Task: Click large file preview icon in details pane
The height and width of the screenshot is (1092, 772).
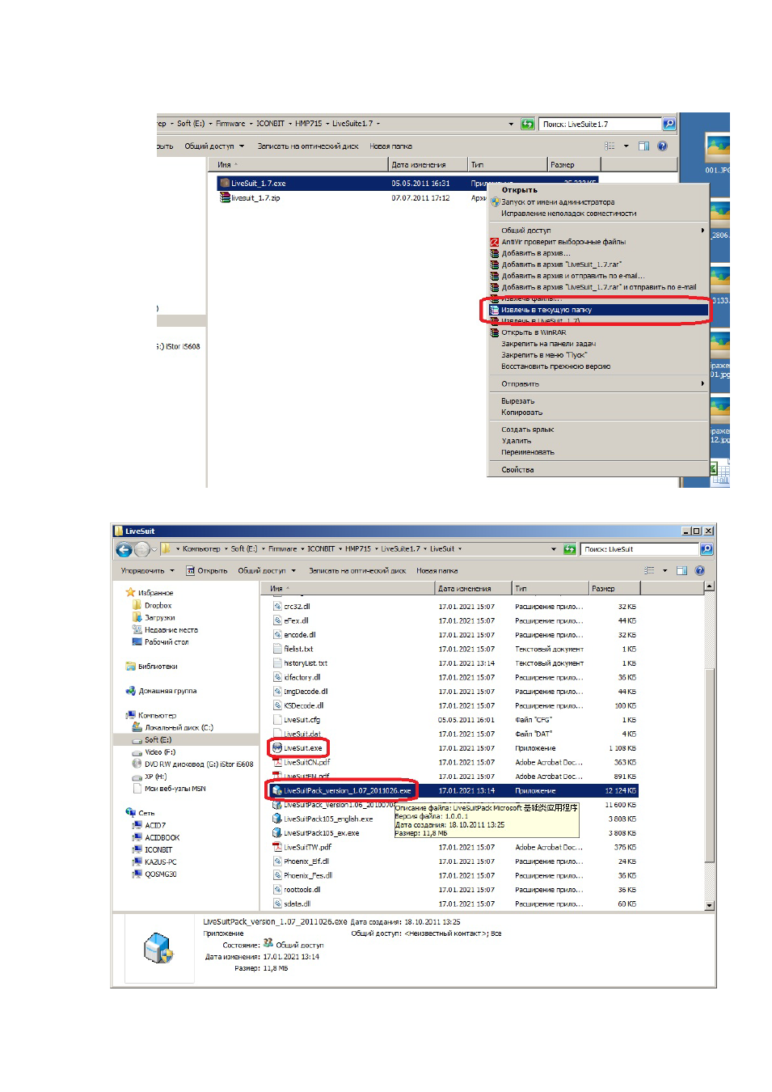Action: (158, 948)
